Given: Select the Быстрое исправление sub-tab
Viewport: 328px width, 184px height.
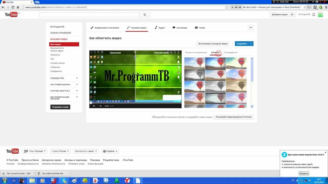Looking at the screenshot, I should click(x=196, y=52).
